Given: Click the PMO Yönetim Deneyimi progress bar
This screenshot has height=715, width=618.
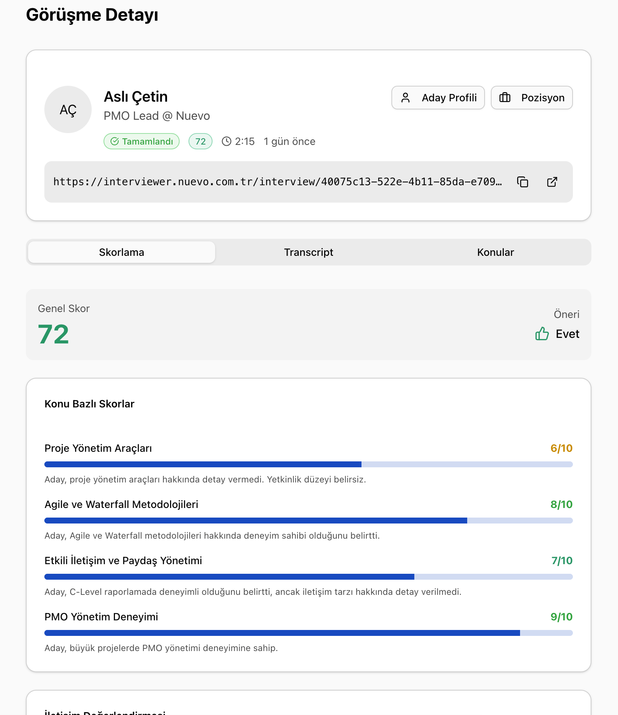Looking at the screenshot, I should coord(308,633).
